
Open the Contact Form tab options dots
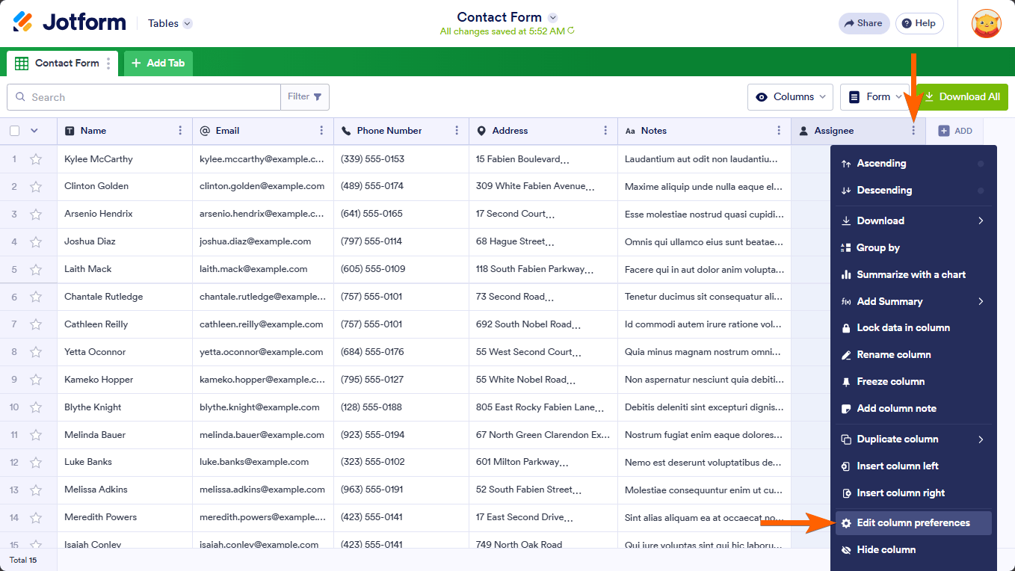(108, 64)
